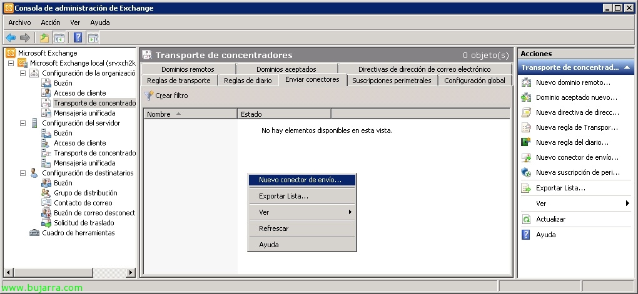Select Acceso de cliente under Configuración del servidor
Image resolution: width=638 pixels, height=294 pixels.
click(x=80, y=144)
